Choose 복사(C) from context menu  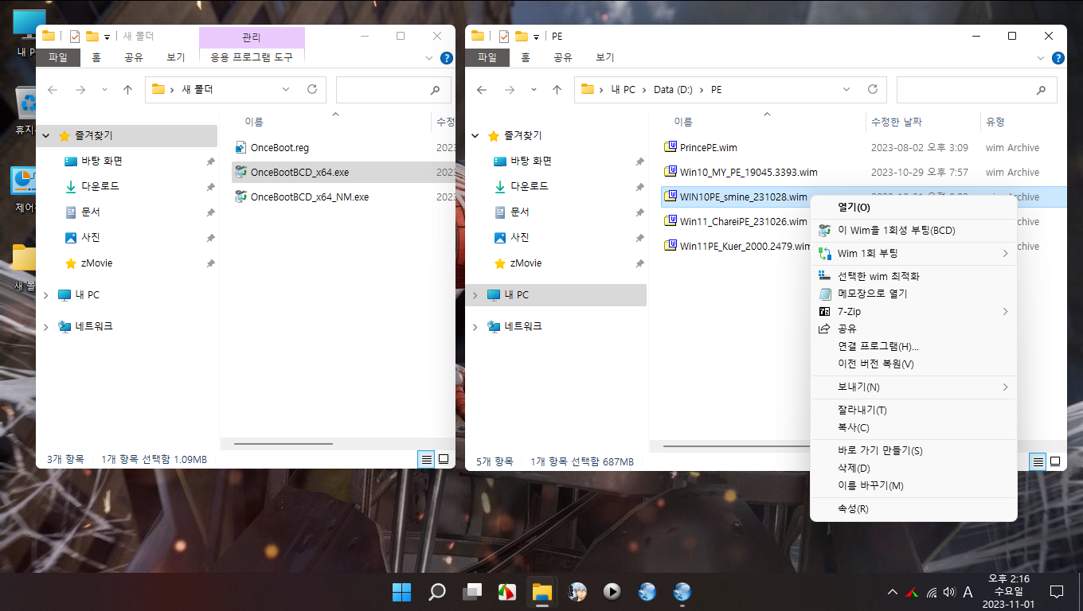[913, 428]
